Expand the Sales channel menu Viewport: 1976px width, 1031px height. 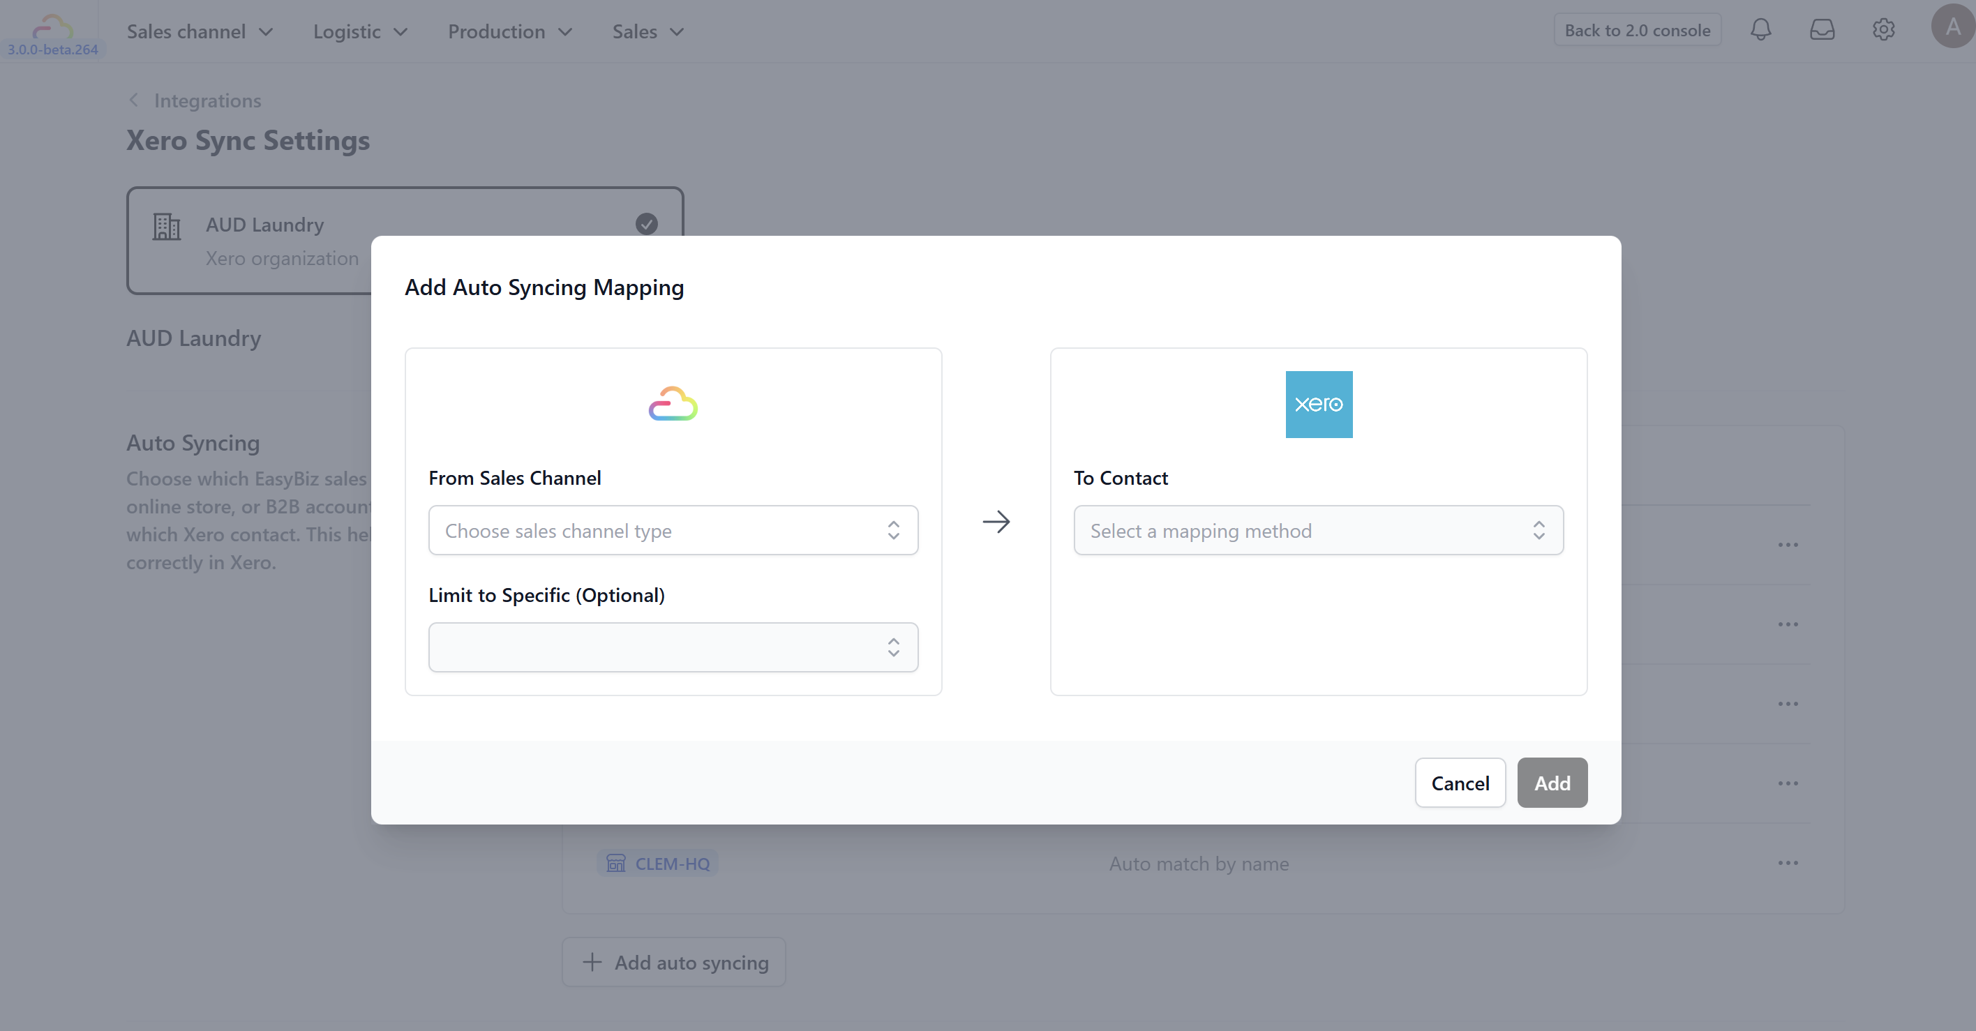coord(200,31)
